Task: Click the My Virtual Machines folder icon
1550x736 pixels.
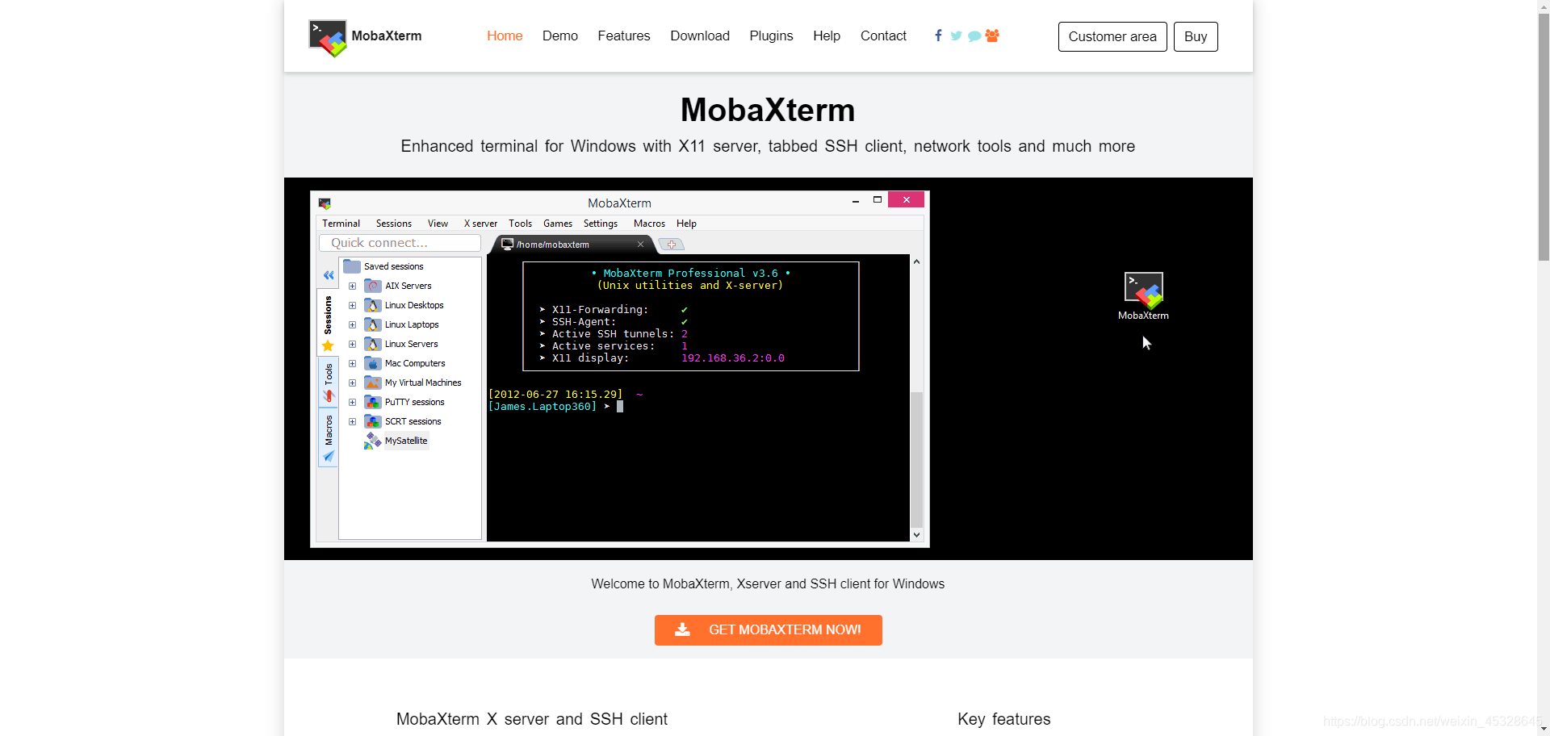Action: tap(373, 383)
